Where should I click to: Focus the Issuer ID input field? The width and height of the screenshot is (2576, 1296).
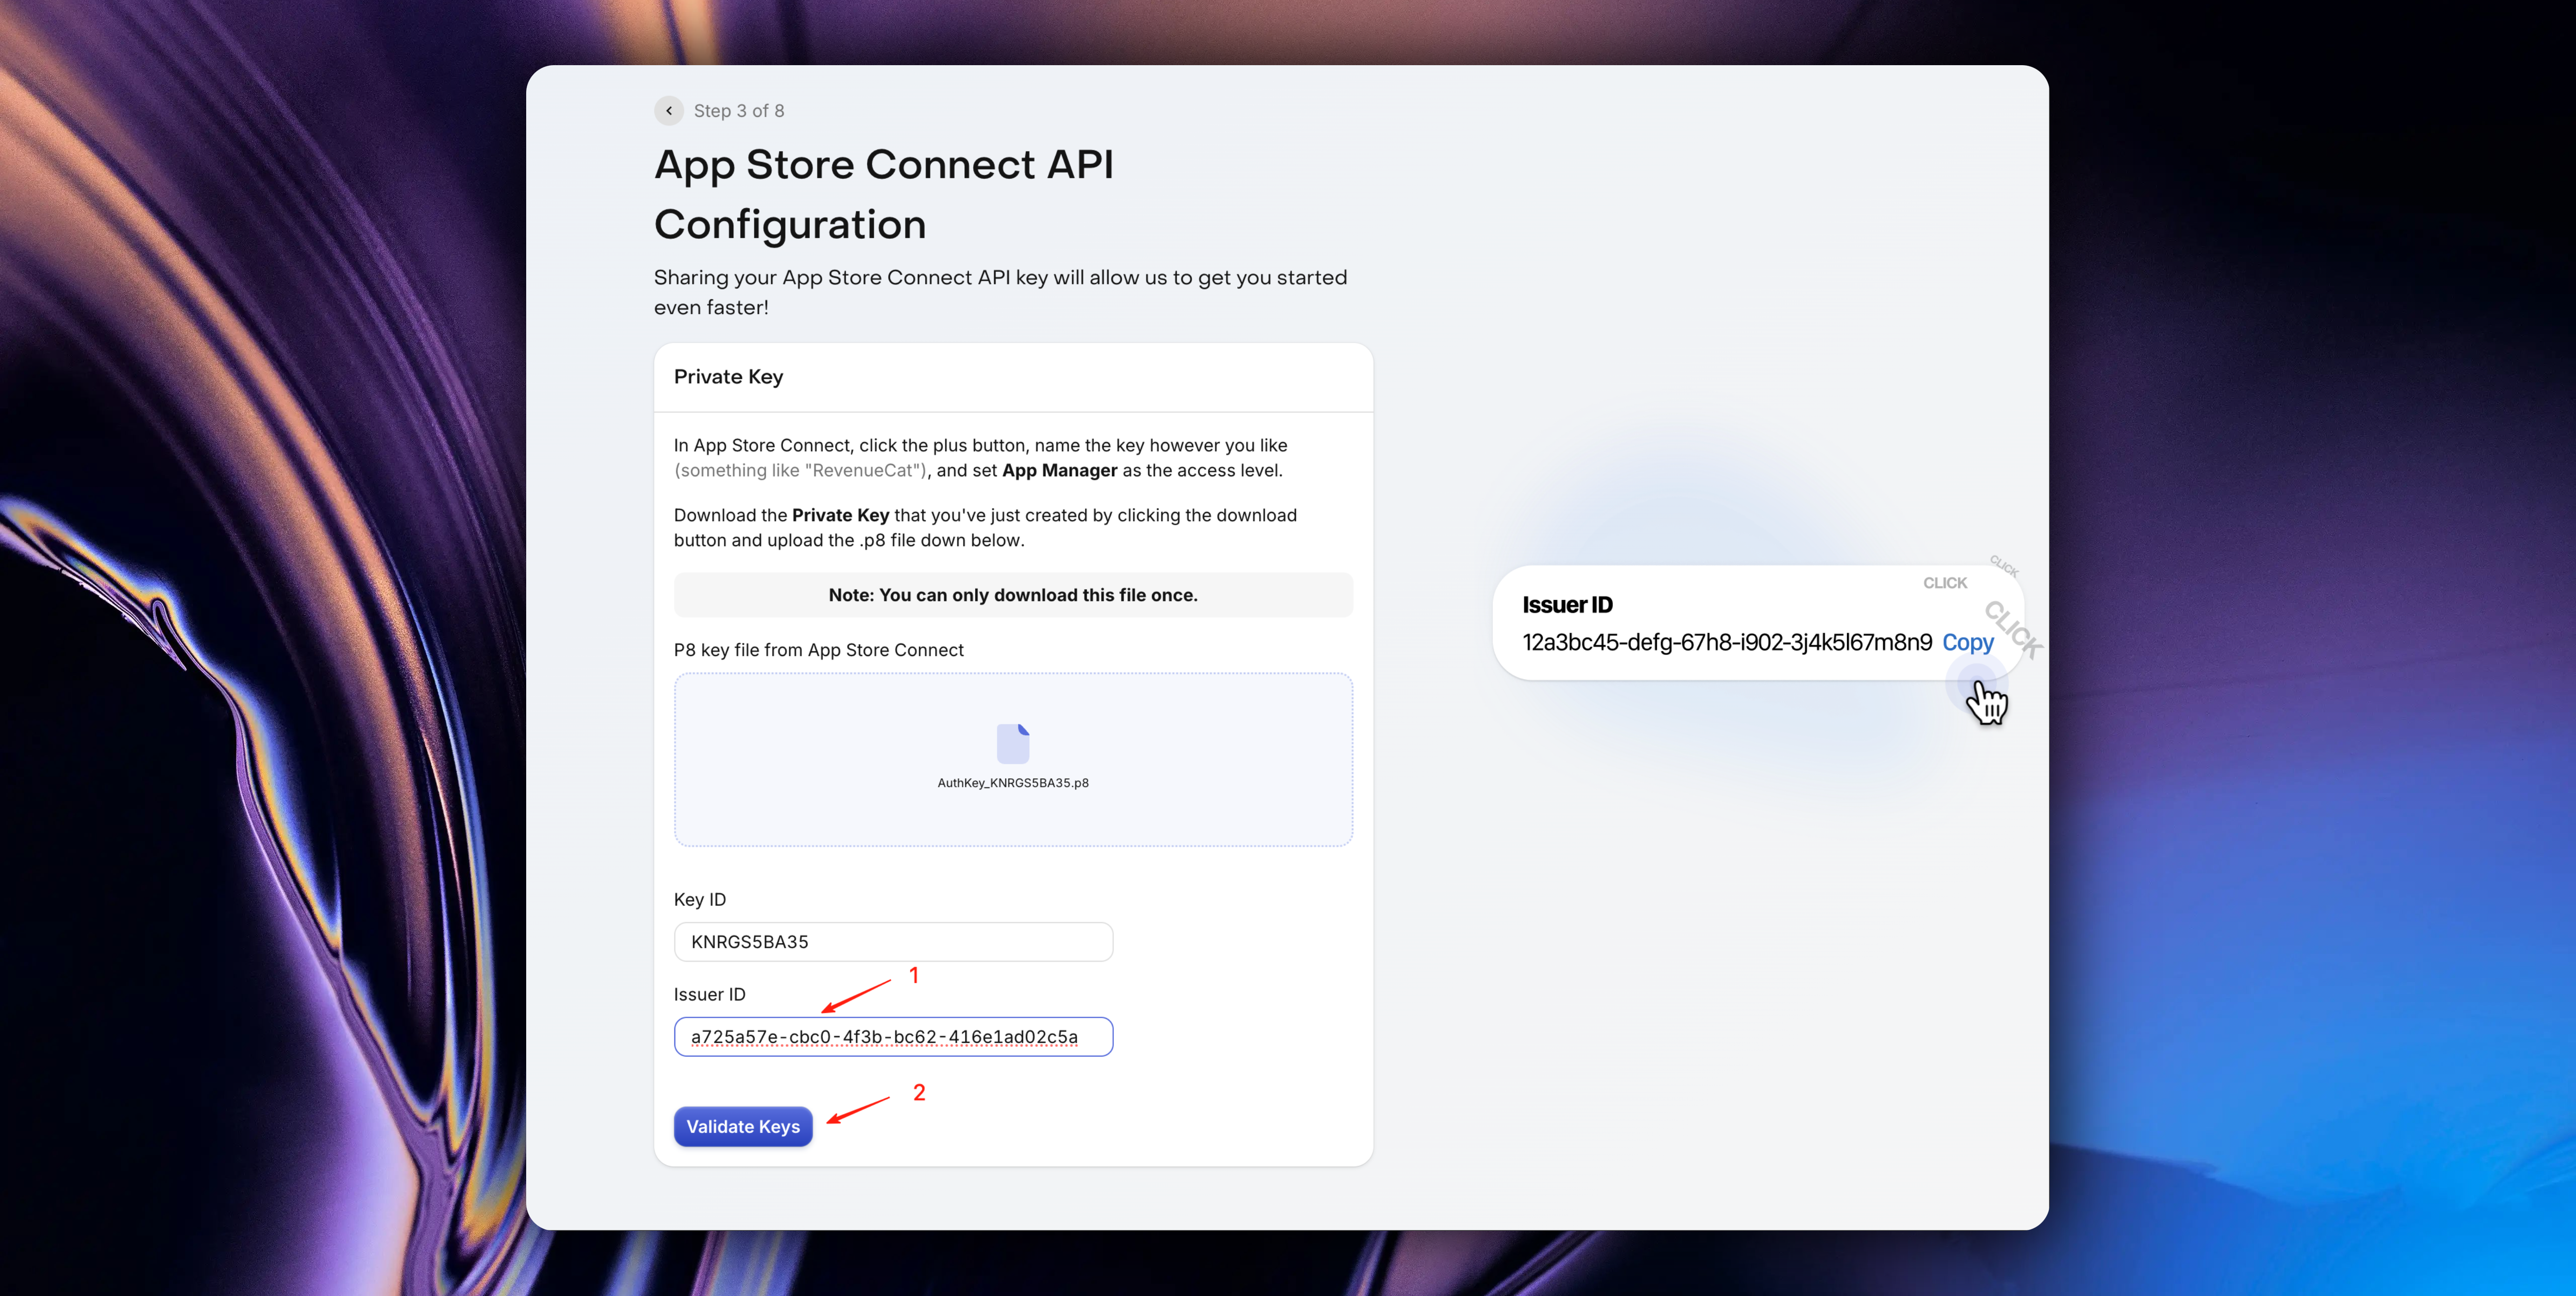point(892,1037)
